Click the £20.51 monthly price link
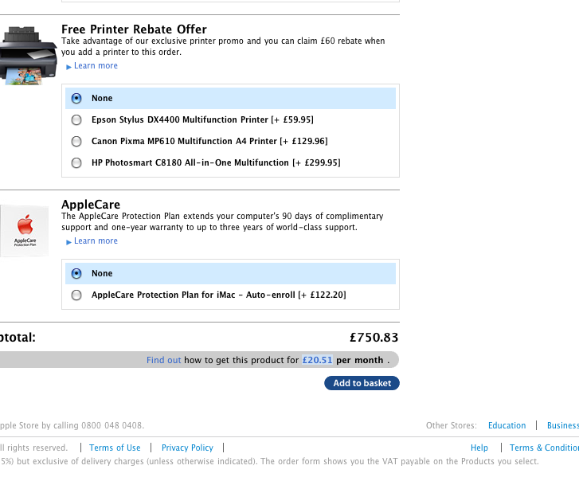Viewport: 579px width, 481px height. pos(318,360)
